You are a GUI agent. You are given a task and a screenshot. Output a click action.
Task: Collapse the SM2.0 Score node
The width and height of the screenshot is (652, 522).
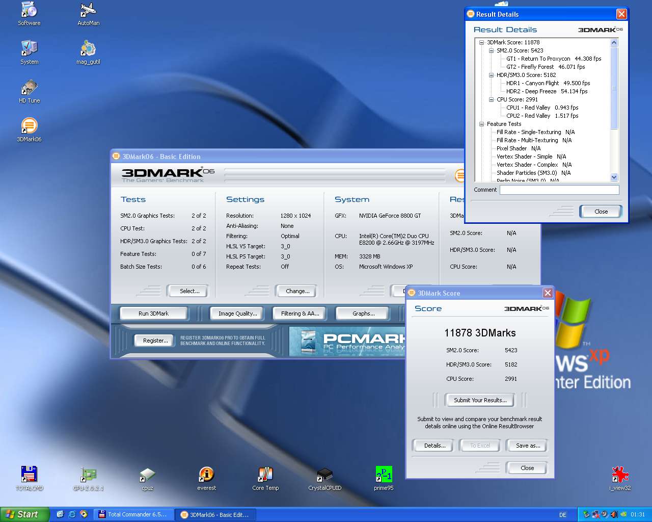point(491,50)
